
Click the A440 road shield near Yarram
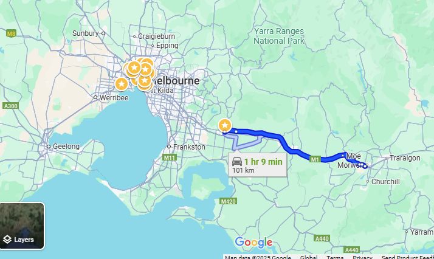[352, 250]
